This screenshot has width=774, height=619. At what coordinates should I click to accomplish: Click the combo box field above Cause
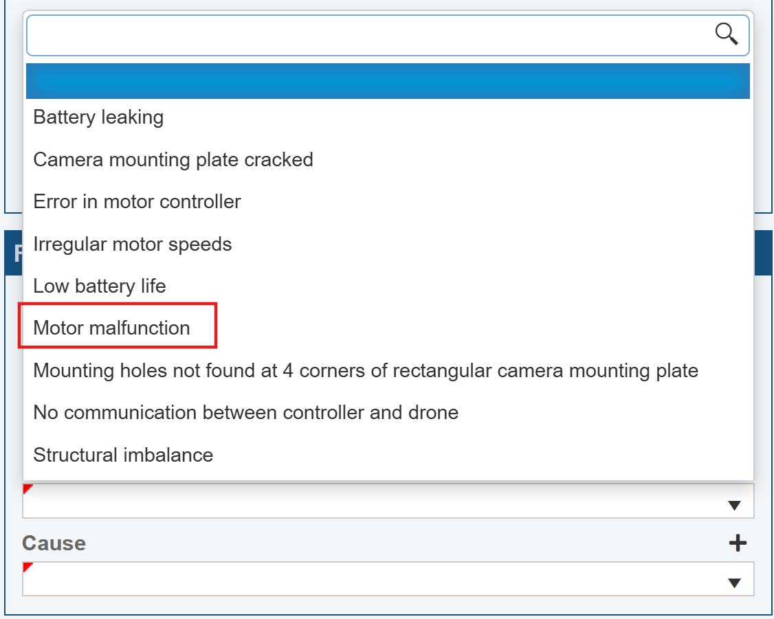click(371, 502)
